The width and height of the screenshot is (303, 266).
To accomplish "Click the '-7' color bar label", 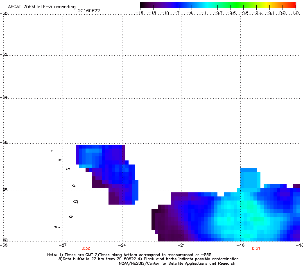I will coord(177,13).
